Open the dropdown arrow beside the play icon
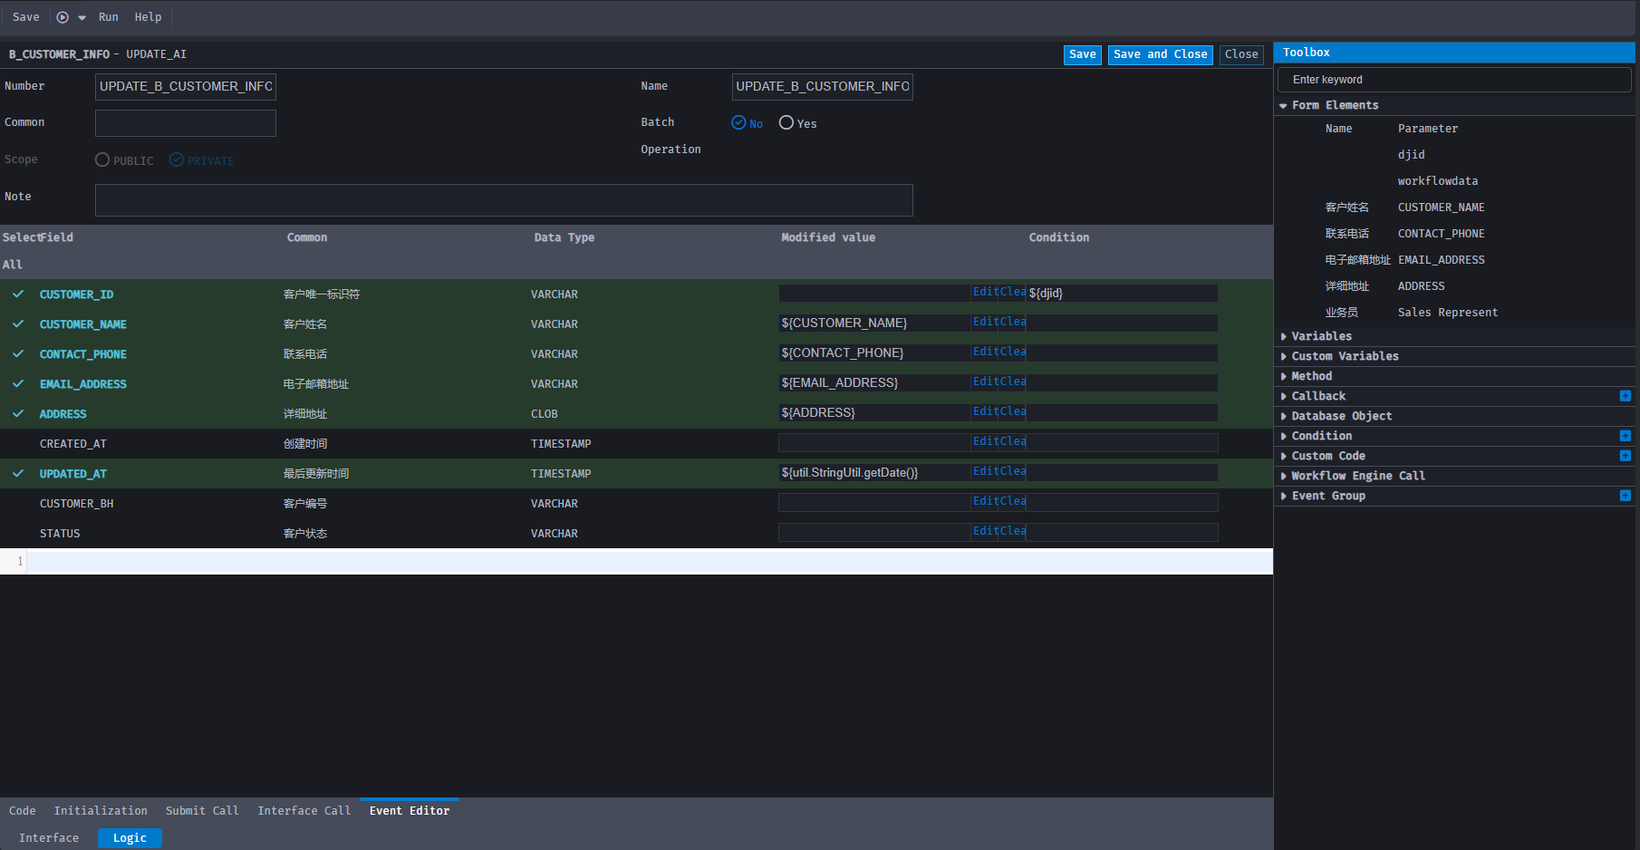 [x=82, y=18]
